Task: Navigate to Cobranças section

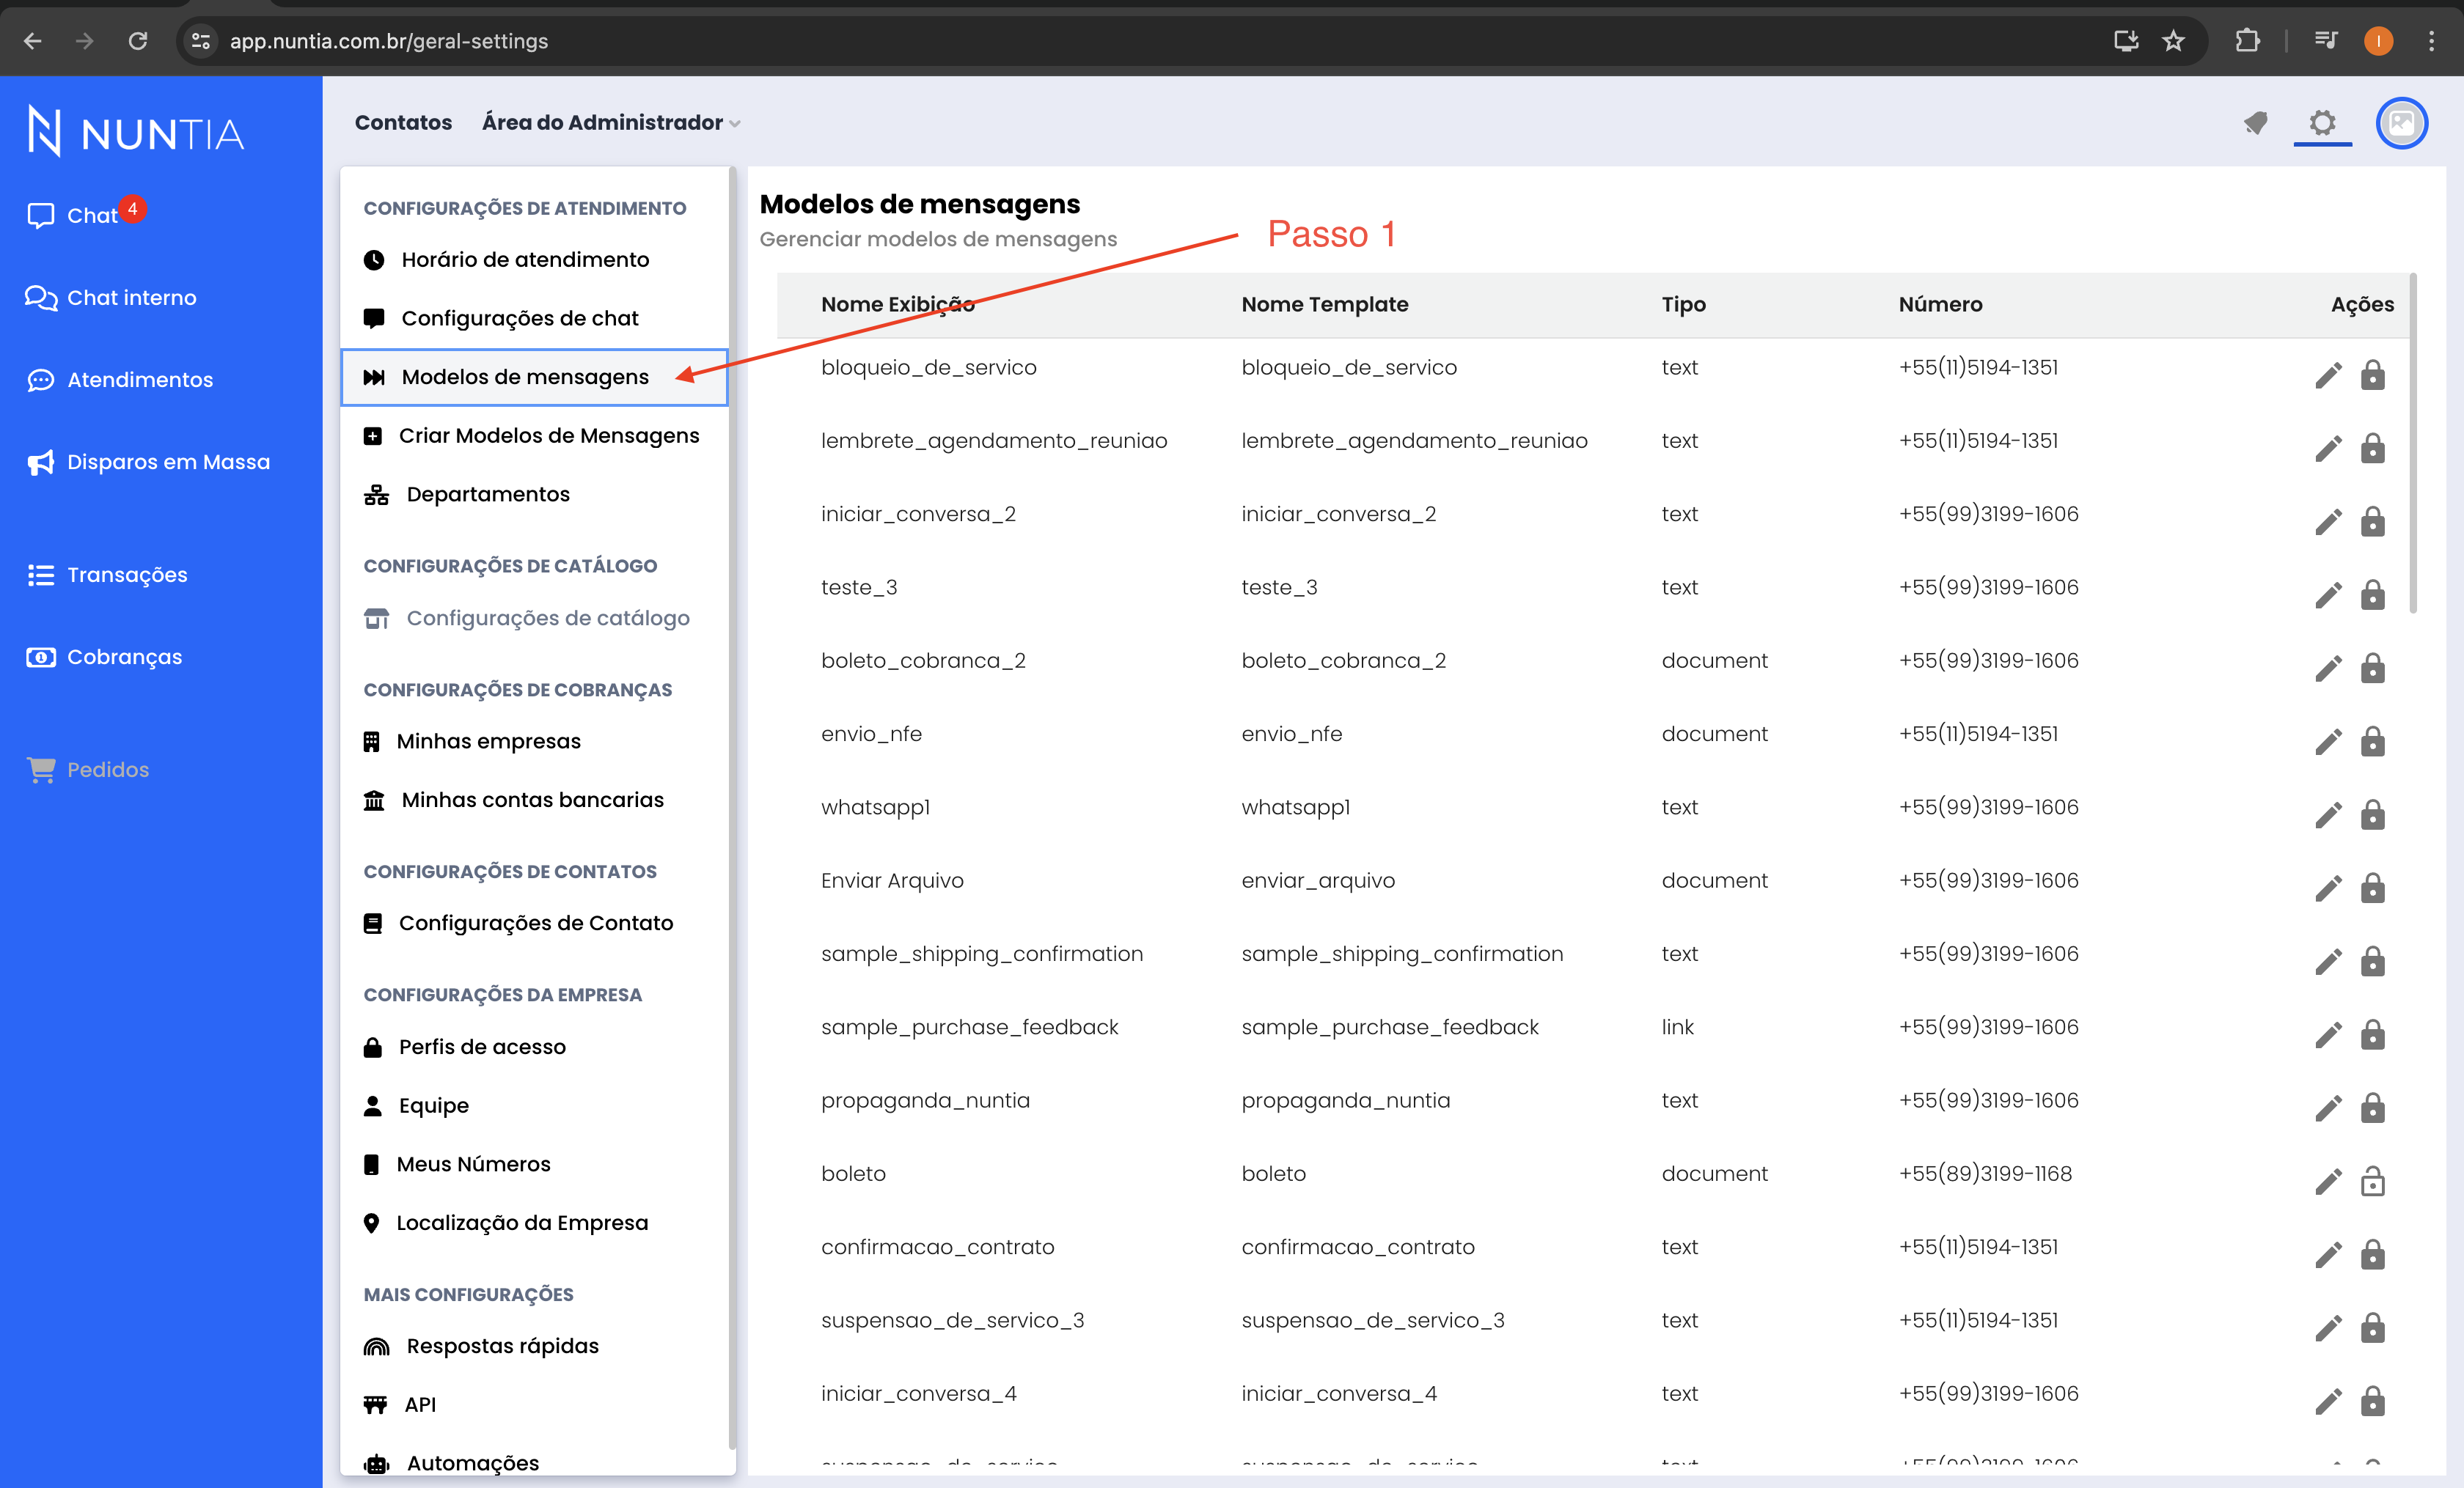Action: (125, 656)
